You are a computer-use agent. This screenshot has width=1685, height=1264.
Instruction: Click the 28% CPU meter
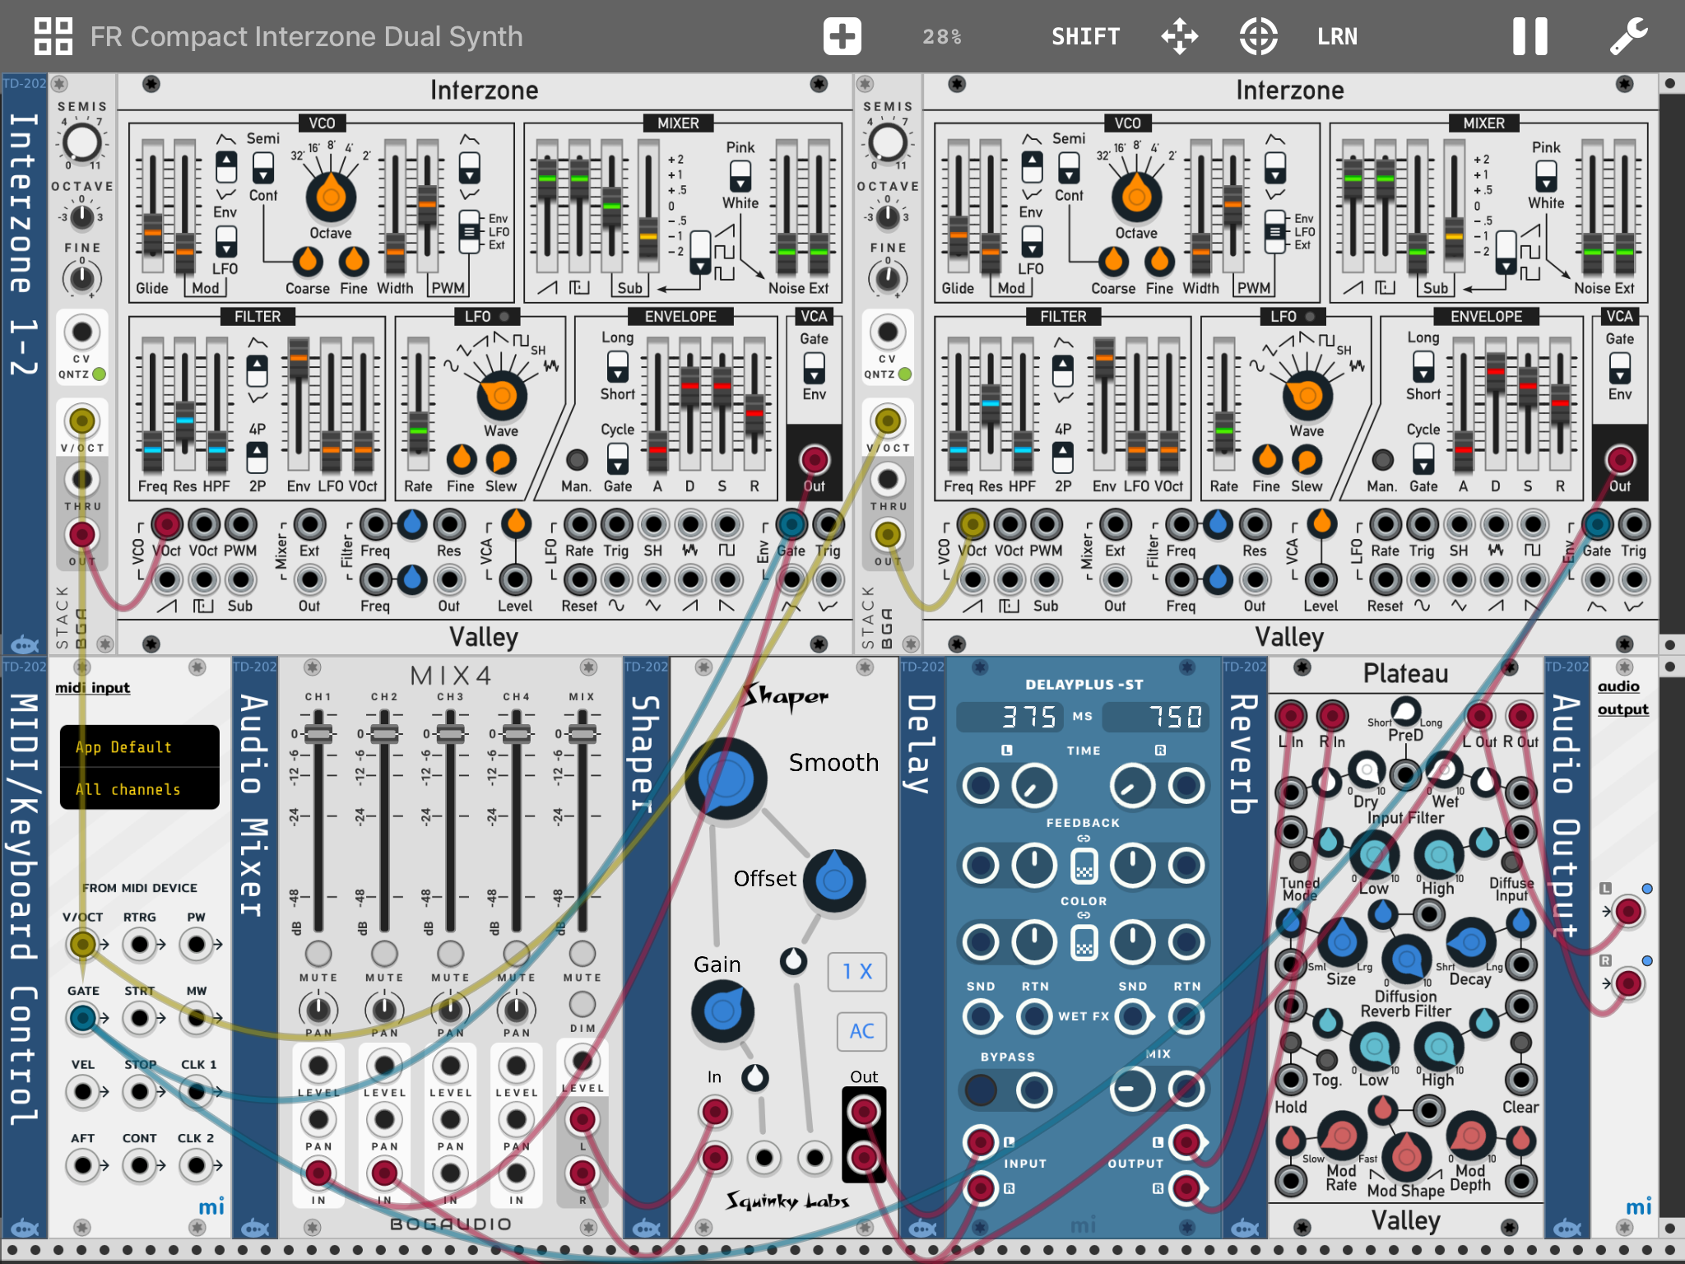942,36
